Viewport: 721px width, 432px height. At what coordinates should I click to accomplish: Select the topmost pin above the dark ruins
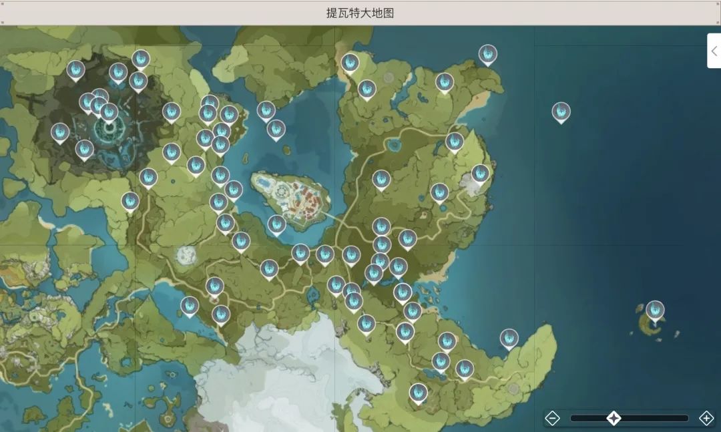141,60
